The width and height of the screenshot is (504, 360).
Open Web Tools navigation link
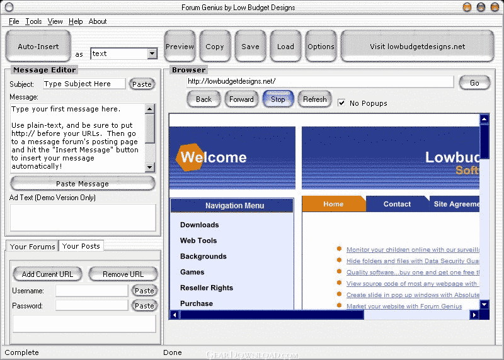pos(198,240)
